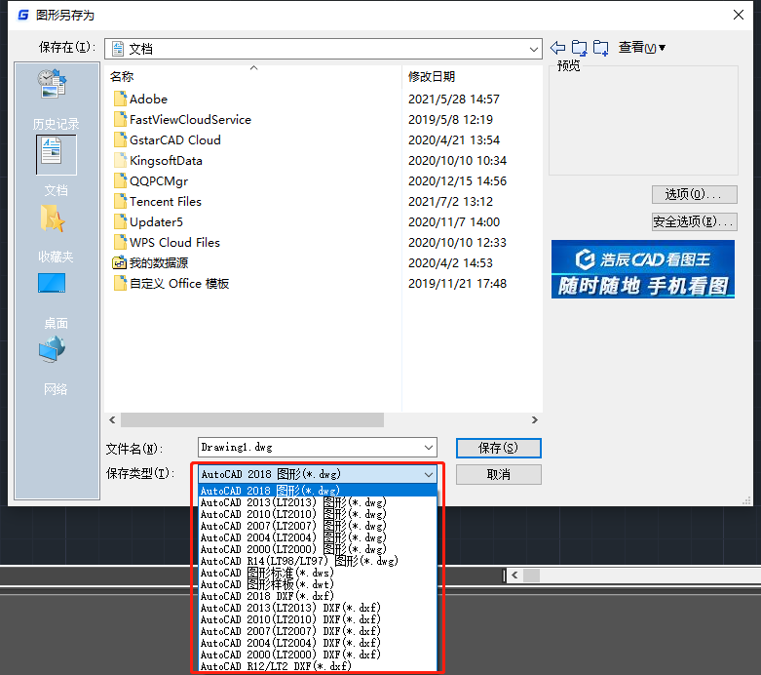The height and width of the screenshot is (675, 761).
Task: Sort by 修改日期 column header
Action: pos(432,76)
